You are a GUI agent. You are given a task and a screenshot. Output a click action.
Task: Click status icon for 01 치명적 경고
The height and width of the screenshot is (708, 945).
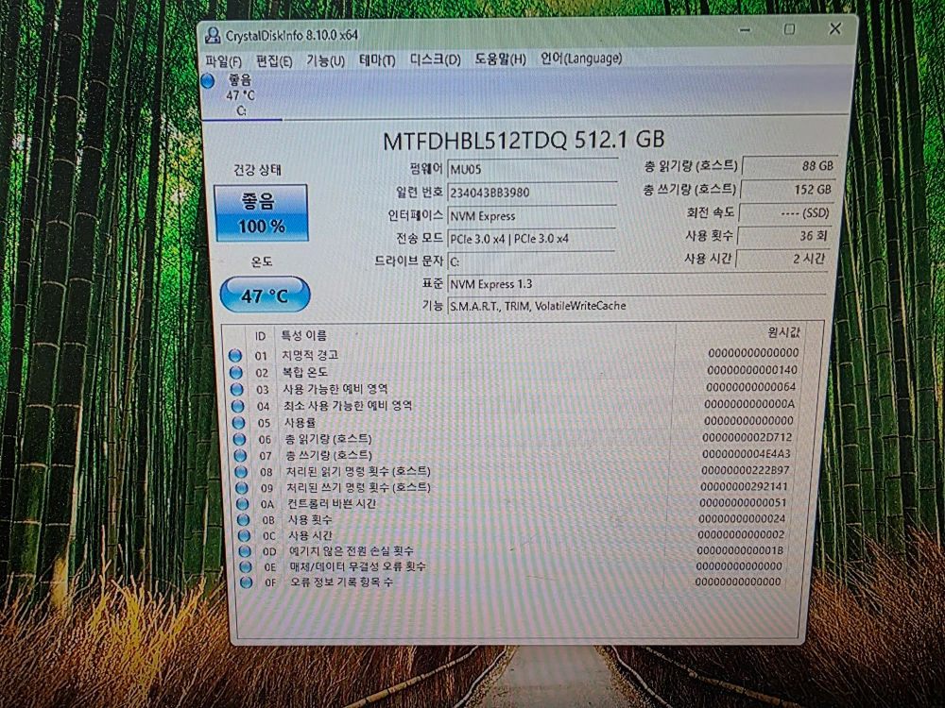[235, 356]
